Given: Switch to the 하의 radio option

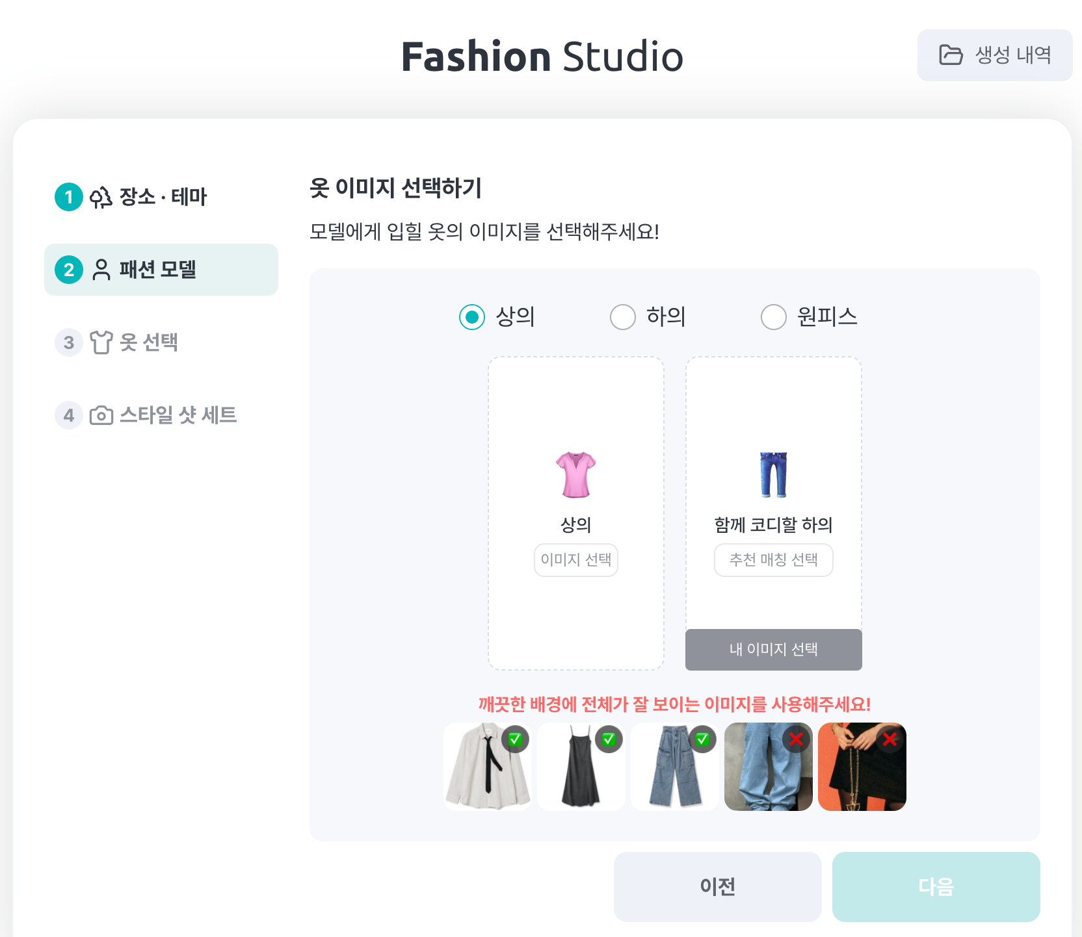Looking at the screenshot, I should [x=623, y=317].
